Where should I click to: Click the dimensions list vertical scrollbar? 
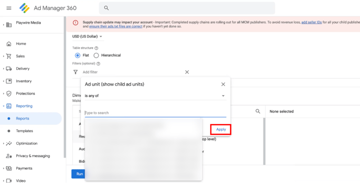[x=264, y=141]
